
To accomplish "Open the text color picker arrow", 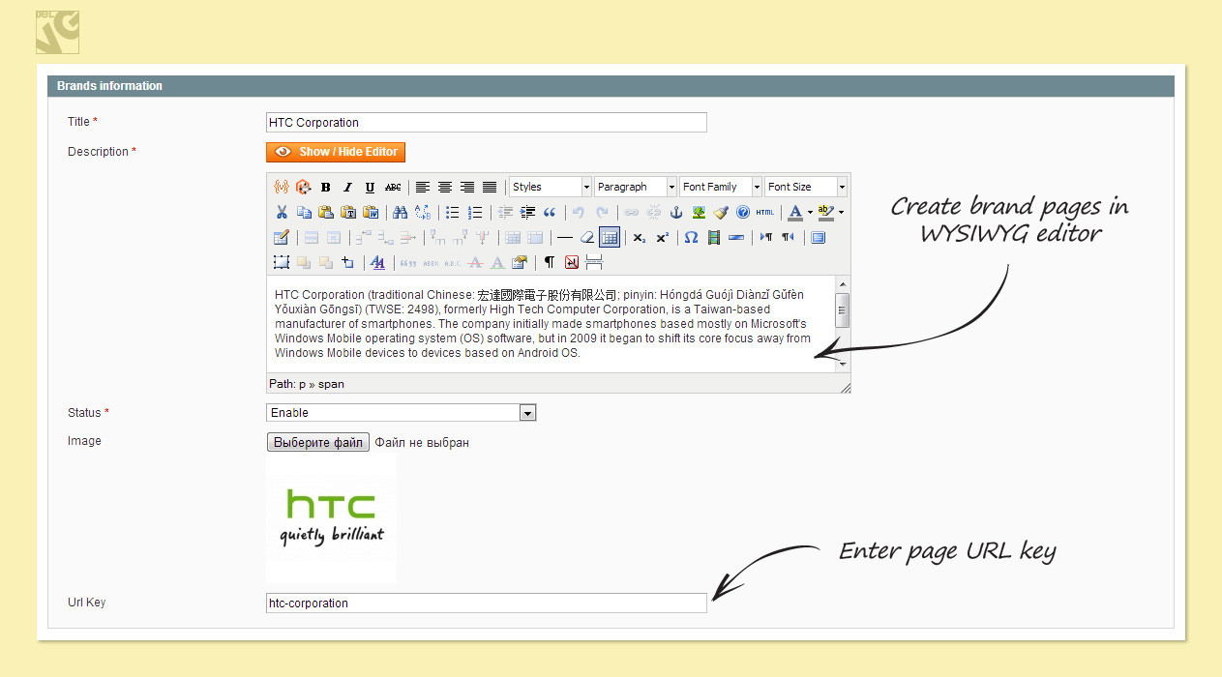I will pos(810,213).
